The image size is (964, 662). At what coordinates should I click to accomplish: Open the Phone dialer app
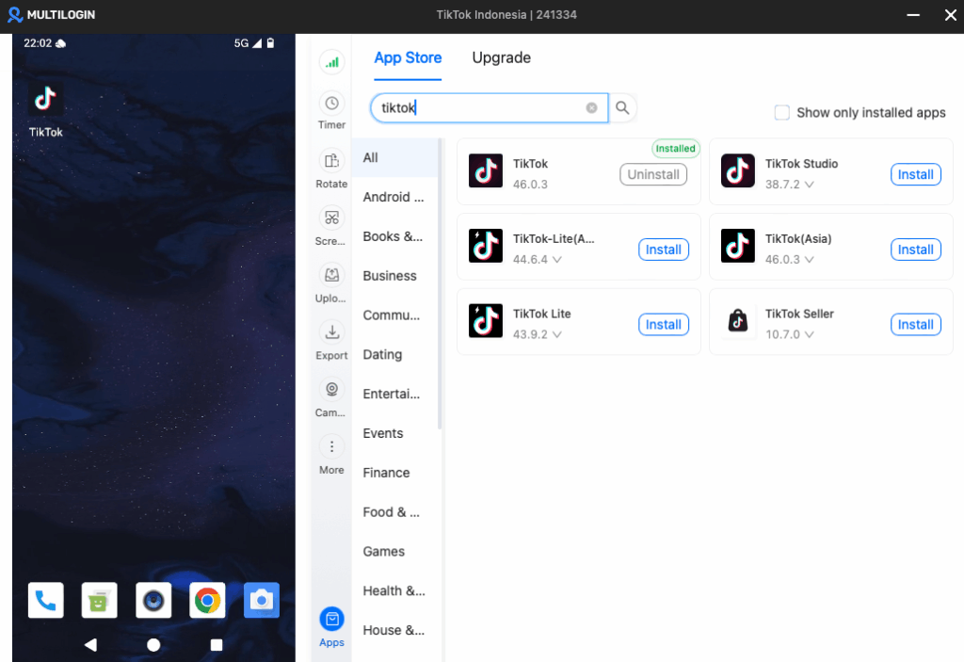(45, 600)
